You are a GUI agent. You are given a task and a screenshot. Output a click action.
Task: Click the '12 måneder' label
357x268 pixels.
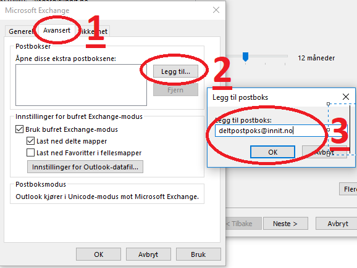coord(316,58)
